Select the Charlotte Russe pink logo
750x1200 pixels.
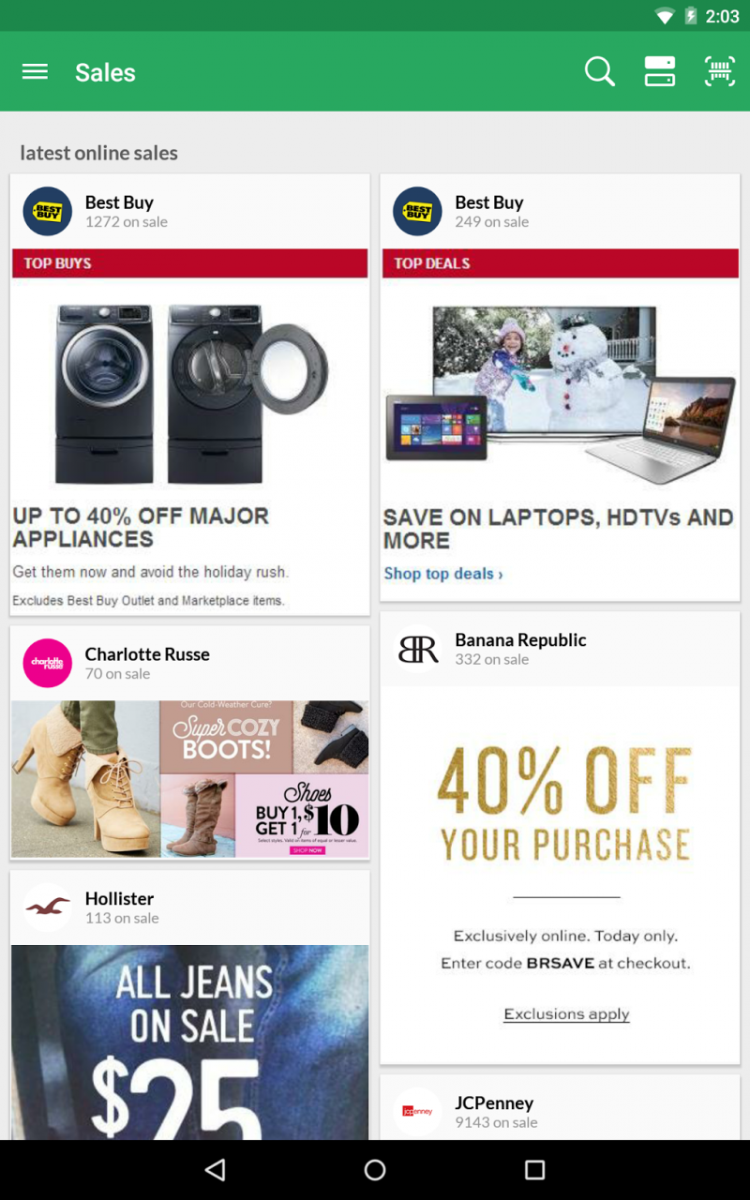click(48, 663)
